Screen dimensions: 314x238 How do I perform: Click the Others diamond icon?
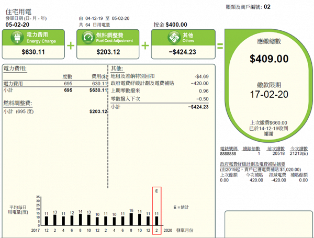174,37
